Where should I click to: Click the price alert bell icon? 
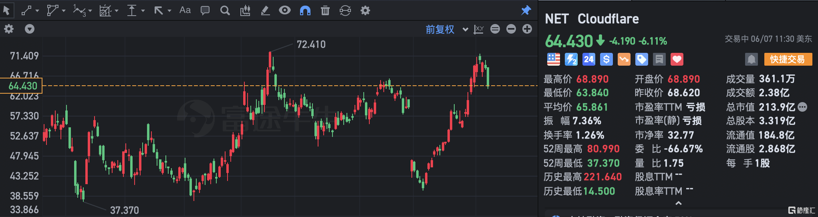[x=751, y=60]
